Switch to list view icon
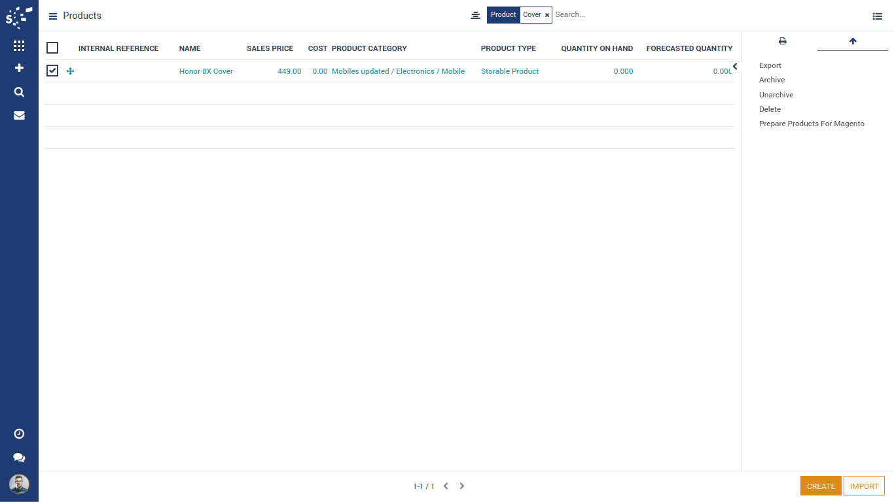 [x=877, y=16]
